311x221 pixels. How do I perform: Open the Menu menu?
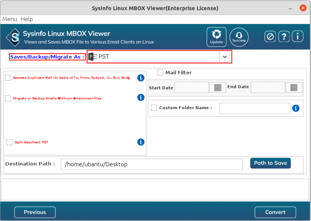tap(10, 19)
